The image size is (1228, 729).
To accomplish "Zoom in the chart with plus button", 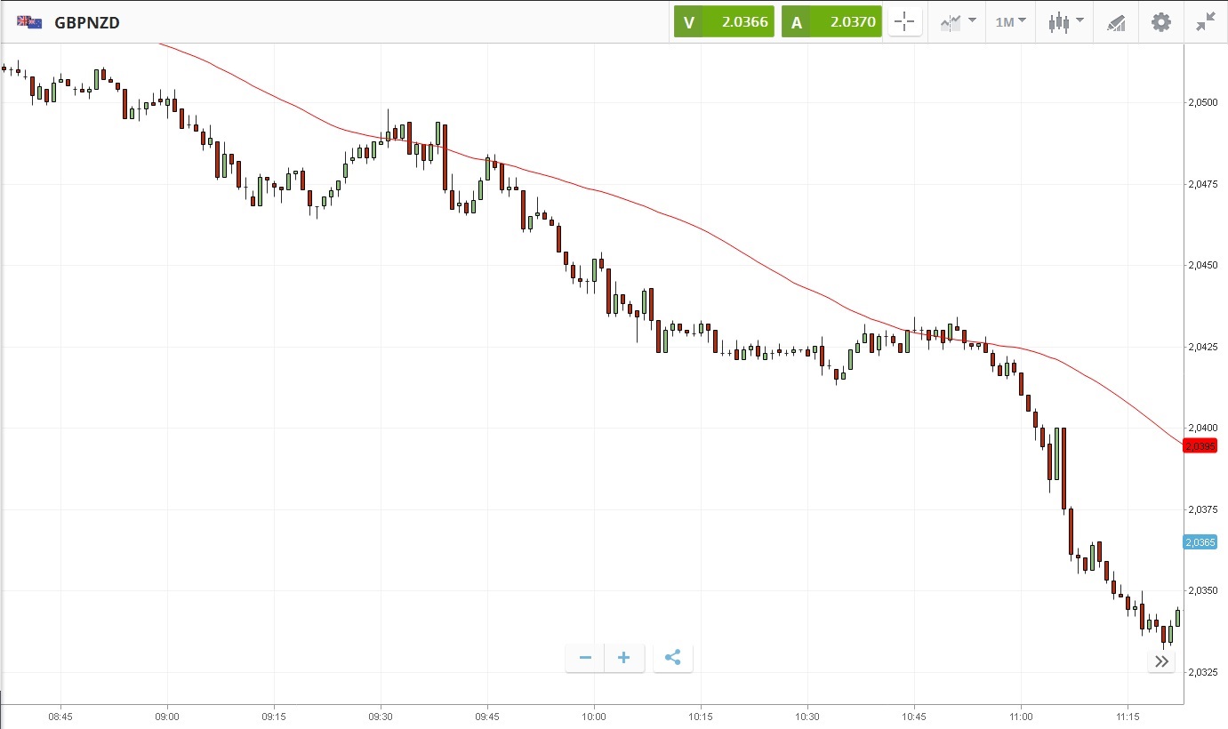I will [624, 658].
